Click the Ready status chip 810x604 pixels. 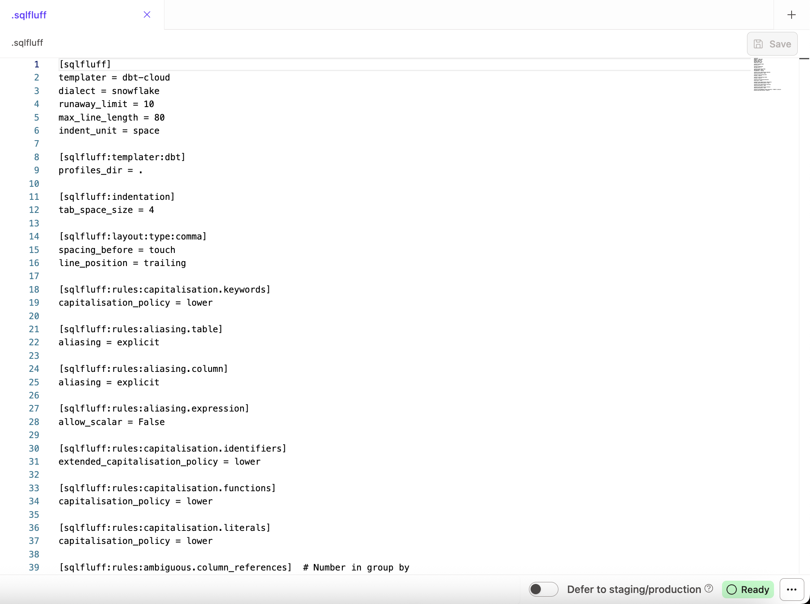point(747,590)
